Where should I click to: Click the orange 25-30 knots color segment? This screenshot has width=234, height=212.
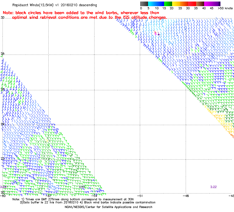(x=184, y=4)
